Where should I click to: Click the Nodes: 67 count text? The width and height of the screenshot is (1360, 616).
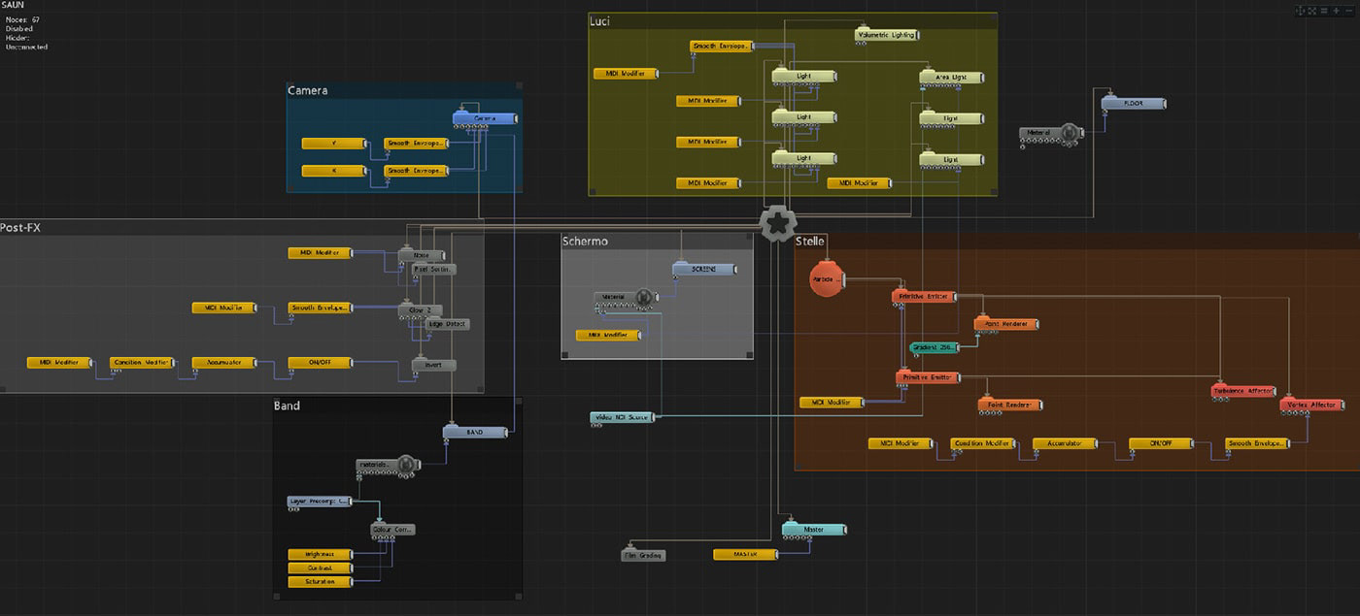[22, 19]
